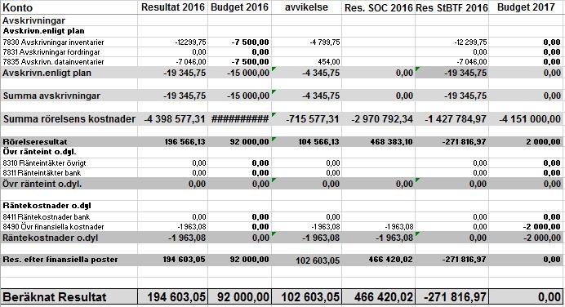Select the Resultat 2016 column header
The width and height of the screenshot is (565, 307).
pyautogui.click(x=172, y=7)
